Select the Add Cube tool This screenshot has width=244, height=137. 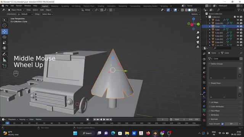click(x=4, y=66)
